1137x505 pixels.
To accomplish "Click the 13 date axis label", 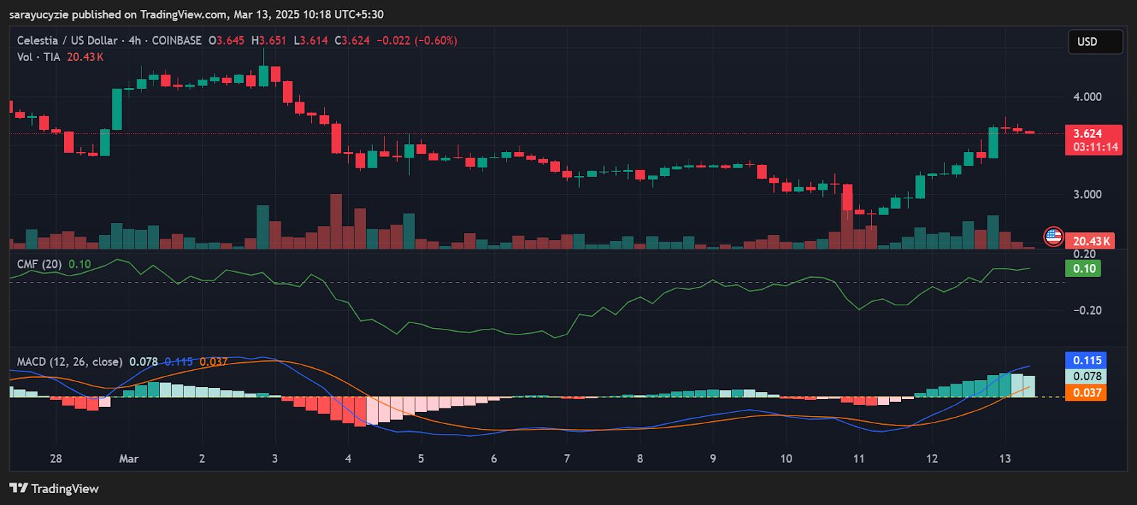I will click(1005, 459).
